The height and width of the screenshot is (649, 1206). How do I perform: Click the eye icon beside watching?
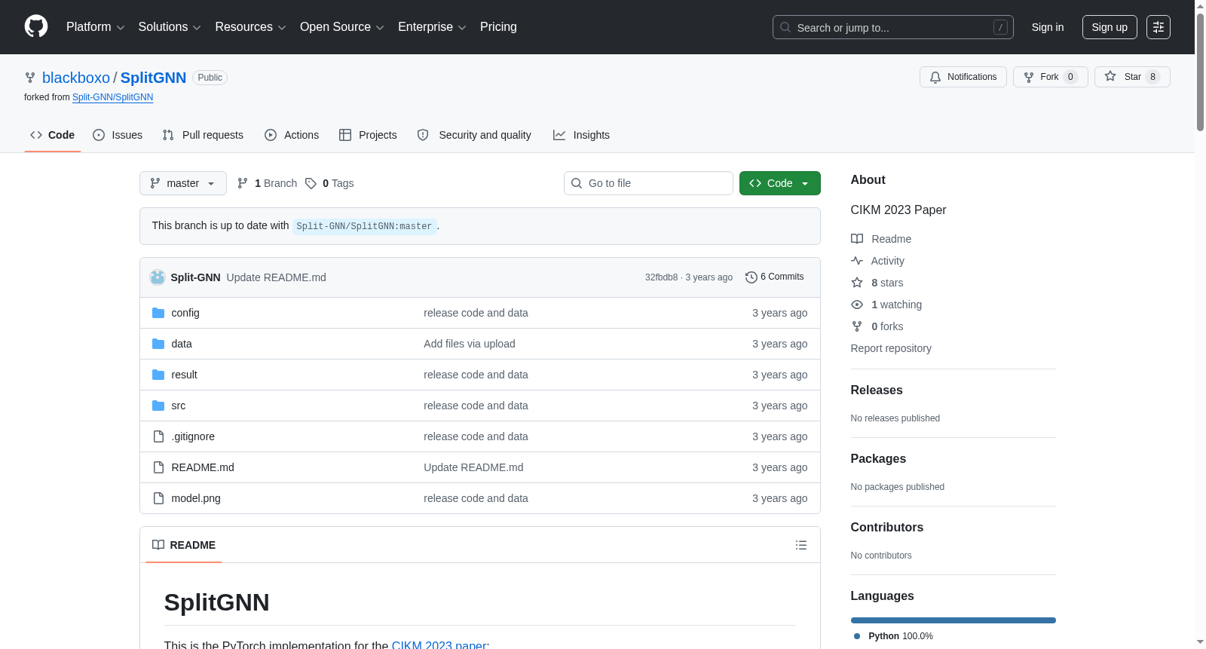coord(857,305)
